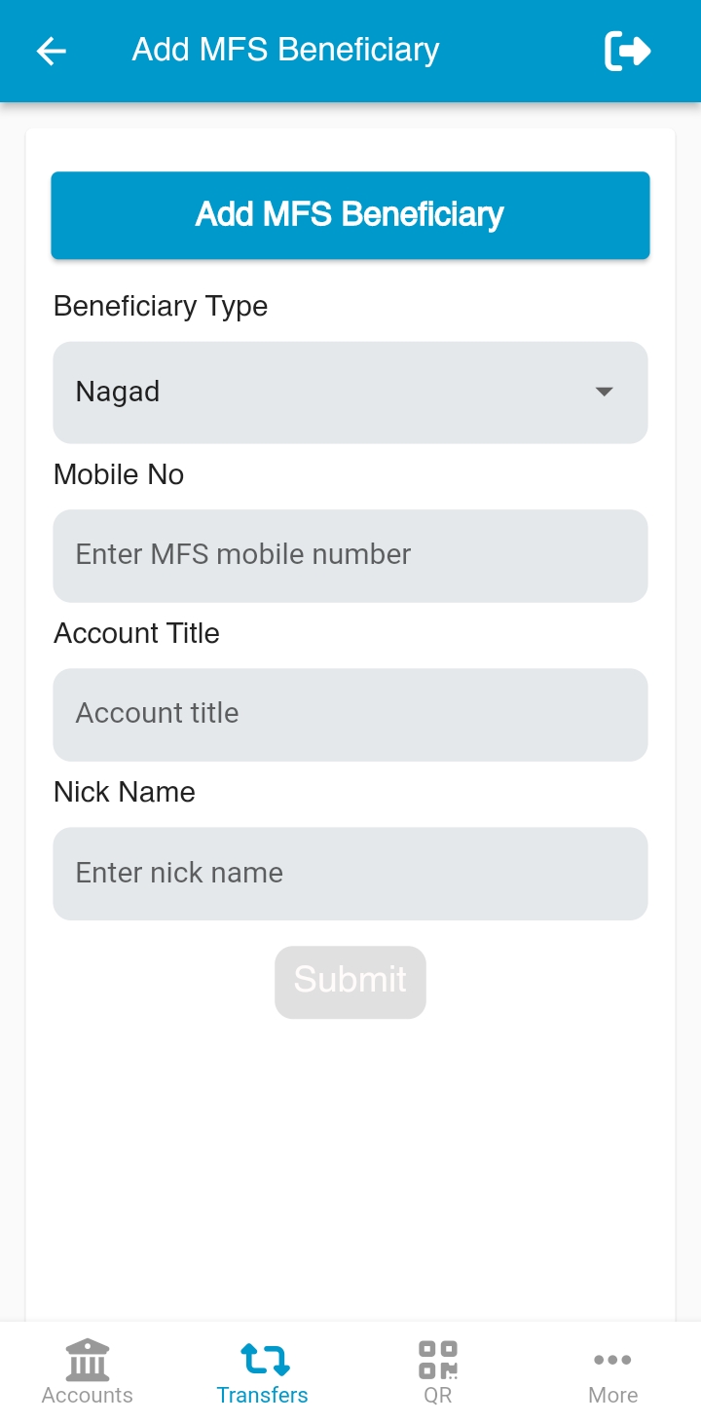Click into the Account title field

coord(350,714)
